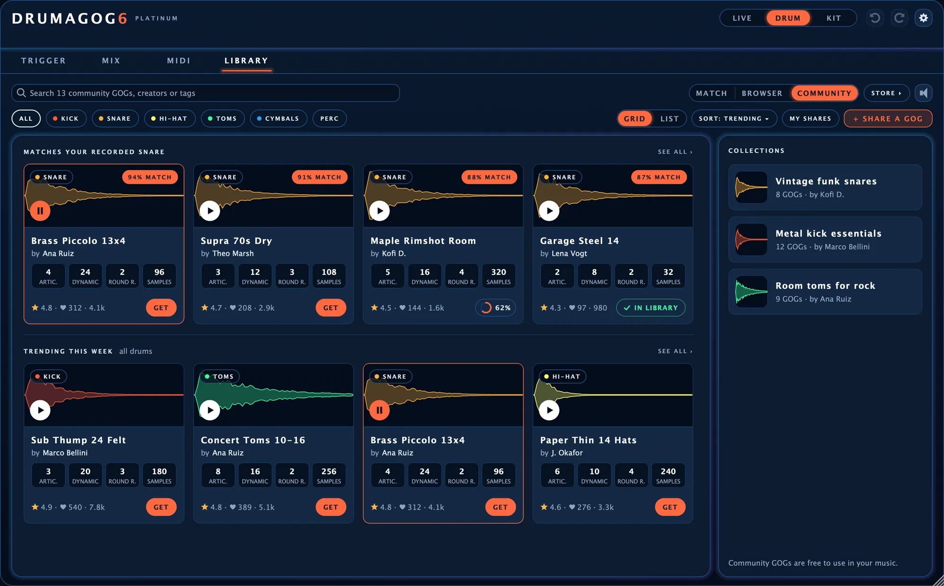Filter by CYMBALS category

(278, 118)
